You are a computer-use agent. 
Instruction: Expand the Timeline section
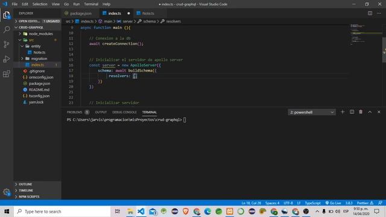(37, 190)
